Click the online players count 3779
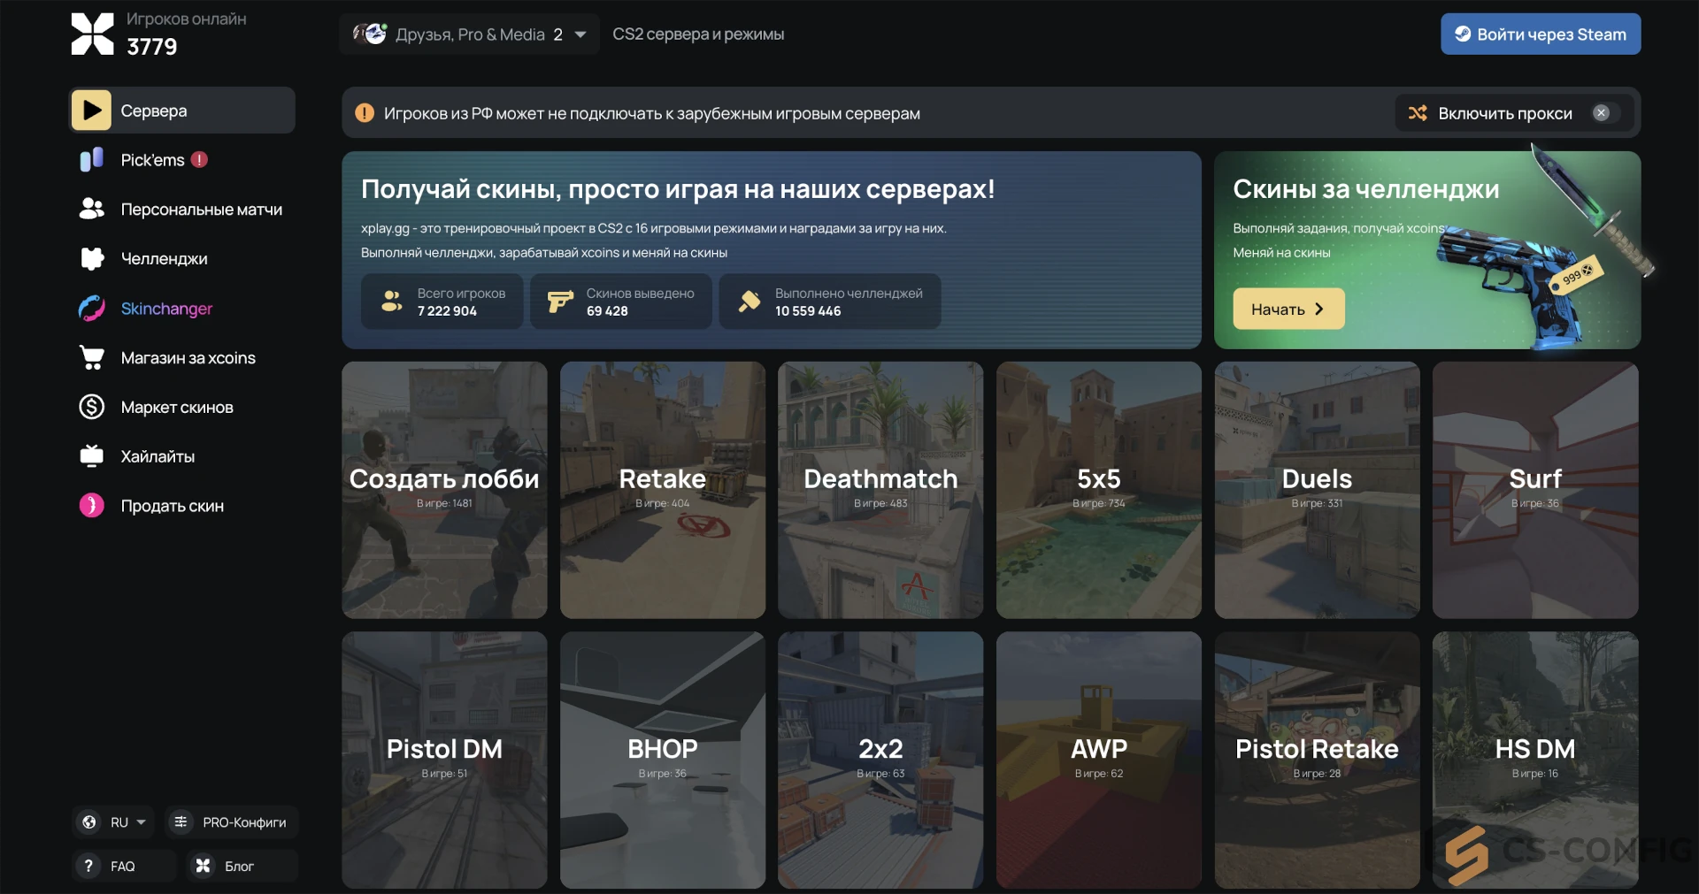1699x894 pixels. tap(151, 46)
